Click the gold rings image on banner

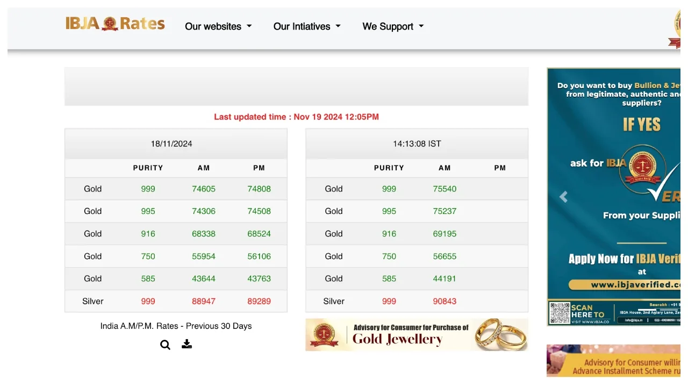tap(500, 334)
